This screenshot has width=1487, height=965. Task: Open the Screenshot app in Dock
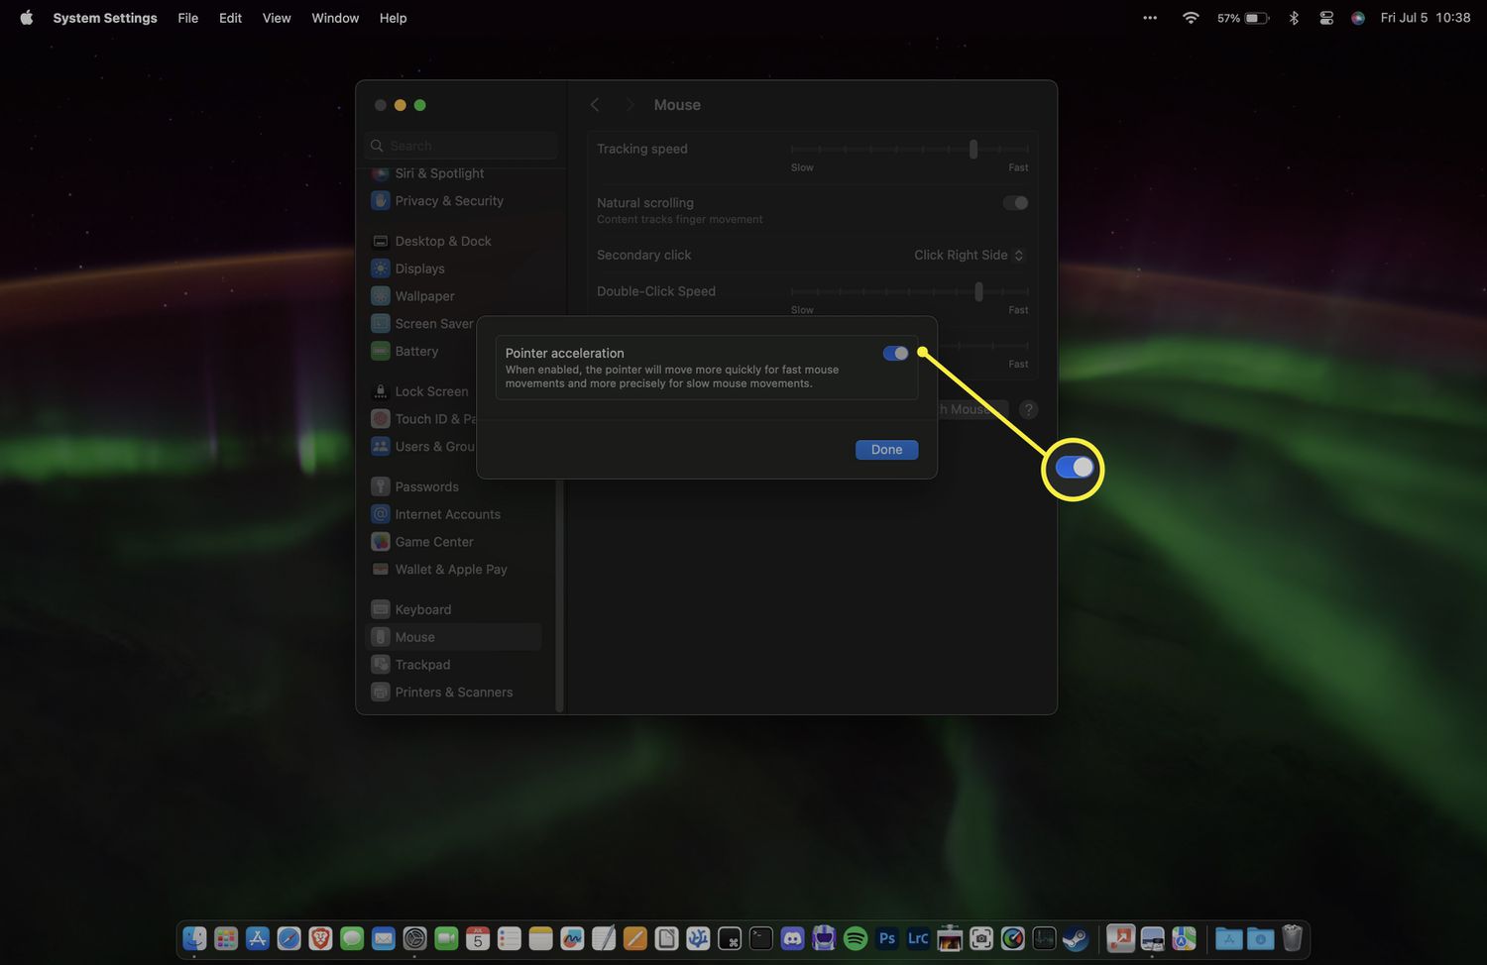(981, 938)
